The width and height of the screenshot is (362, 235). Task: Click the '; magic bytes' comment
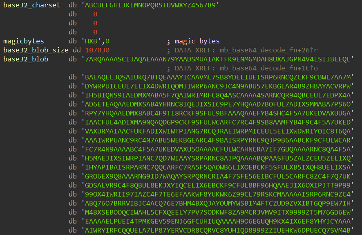coord(193,41)
